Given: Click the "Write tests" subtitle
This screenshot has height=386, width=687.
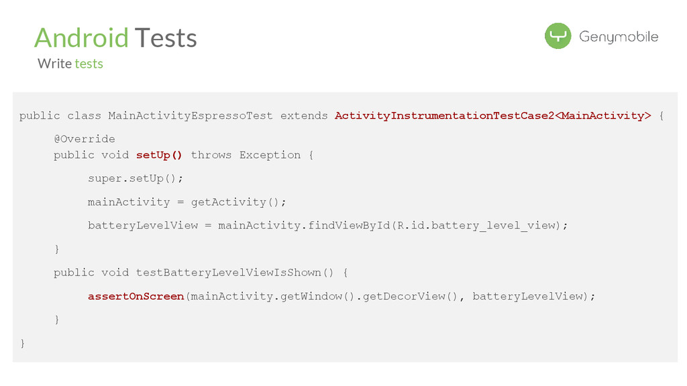Looking at the screenshot, I should [x=70, y=64].
